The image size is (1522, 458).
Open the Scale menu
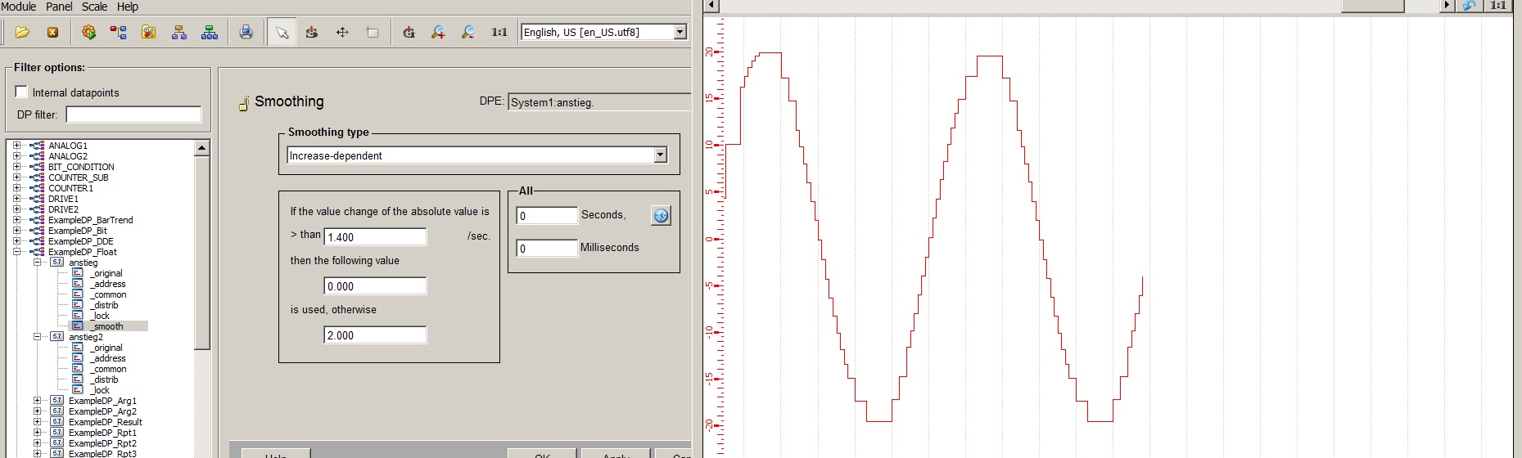[x=94, y=7]
